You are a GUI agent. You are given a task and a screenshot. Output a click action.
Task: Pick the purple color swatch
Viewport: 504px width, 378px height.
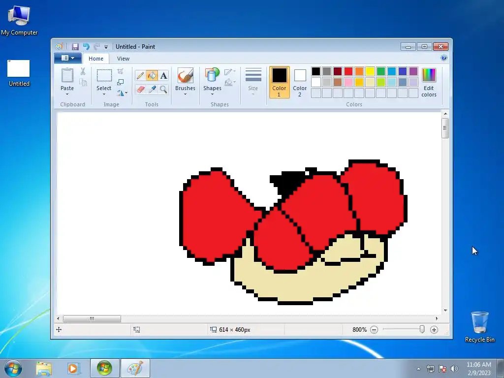click(413, 71)
